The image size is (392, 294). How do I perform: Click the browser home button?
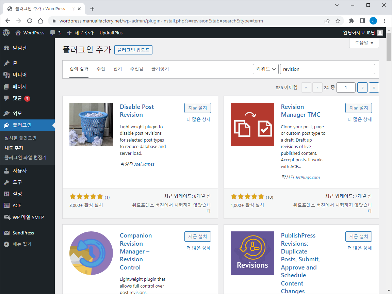[40, 21]
